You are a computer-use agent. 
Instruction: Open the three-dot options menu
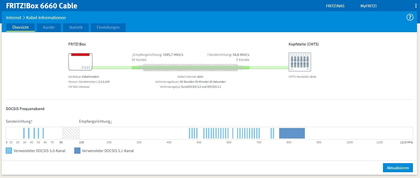click(416, 6)
